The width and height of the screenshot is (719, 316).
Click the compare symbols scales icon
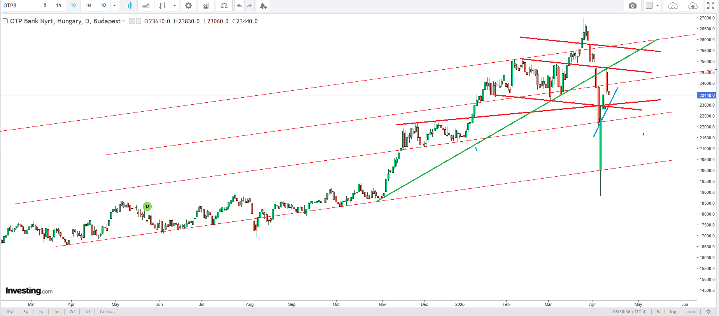click(x=224, y=5)
